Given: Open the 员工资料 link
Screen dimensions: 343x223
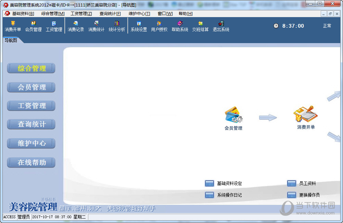Looking at the screenshot, I should [x=307, y=183].
